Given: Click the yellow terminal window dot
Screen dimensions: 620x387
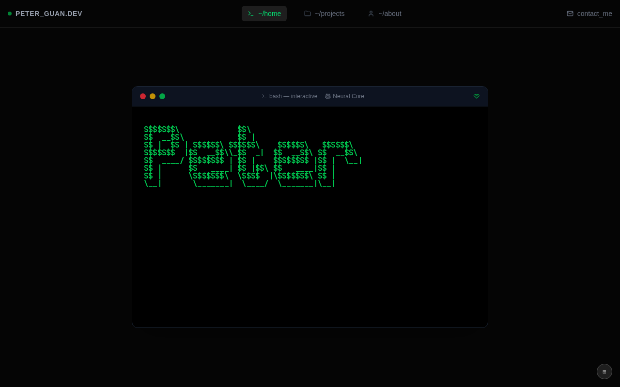Looking at the screenshot, I should (153, 96).
